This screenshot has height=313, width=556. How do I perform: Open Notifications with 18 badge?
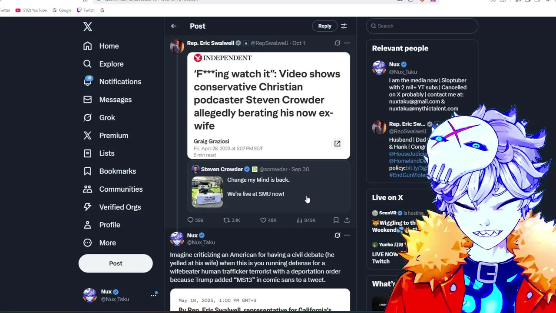click(112, 82)
